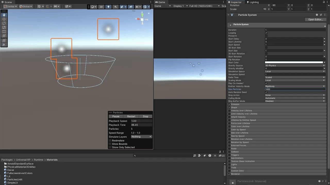Click Restart in Particles panel
The width and height of the screenshot is (330, 185).
[x=131, y=116]
